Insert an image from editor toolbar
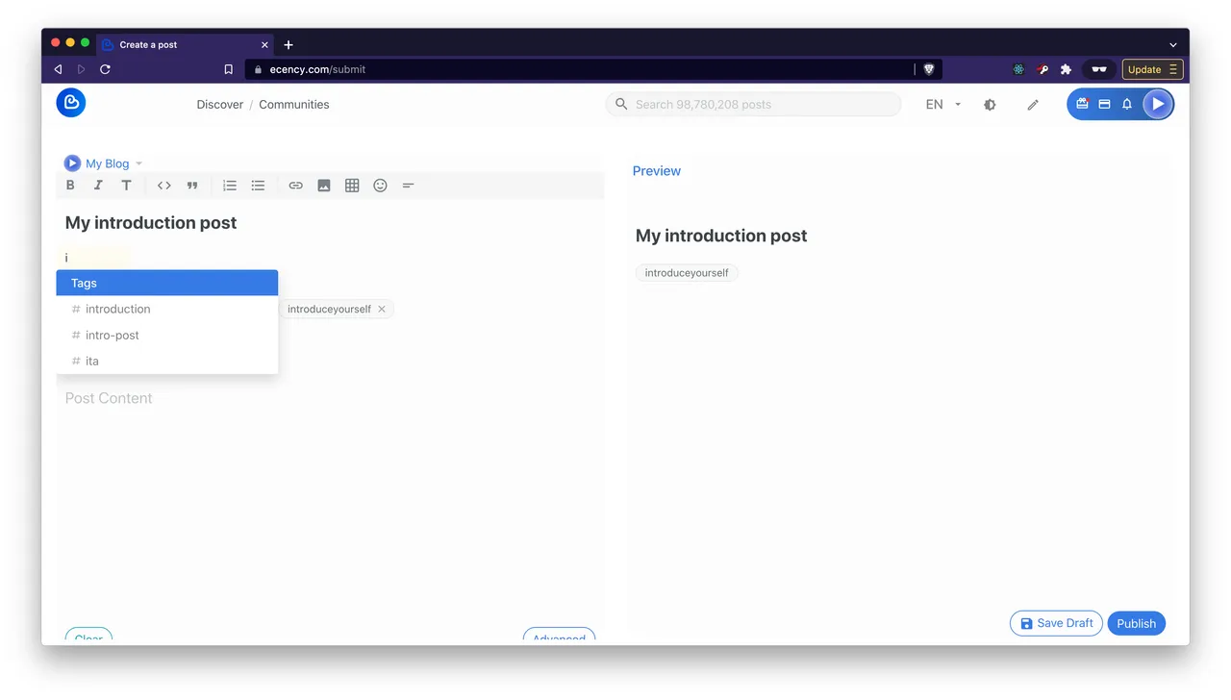 324,186
